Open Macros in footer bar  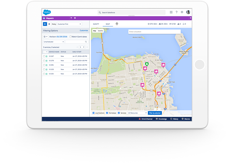click(186, 119)
